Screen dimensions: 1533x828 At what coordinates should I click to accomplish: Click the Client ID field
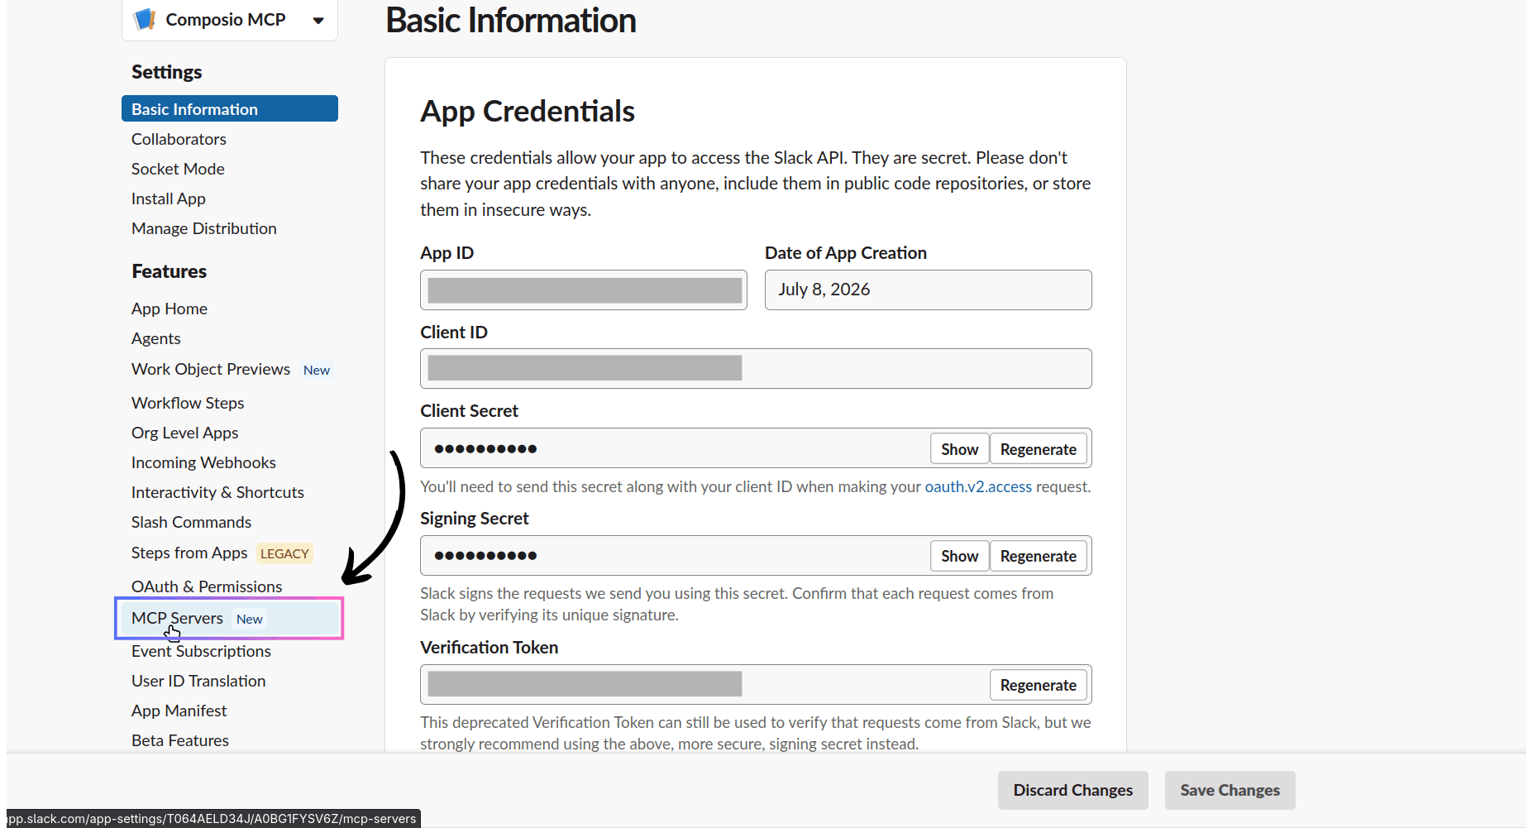tap(756, 369)
